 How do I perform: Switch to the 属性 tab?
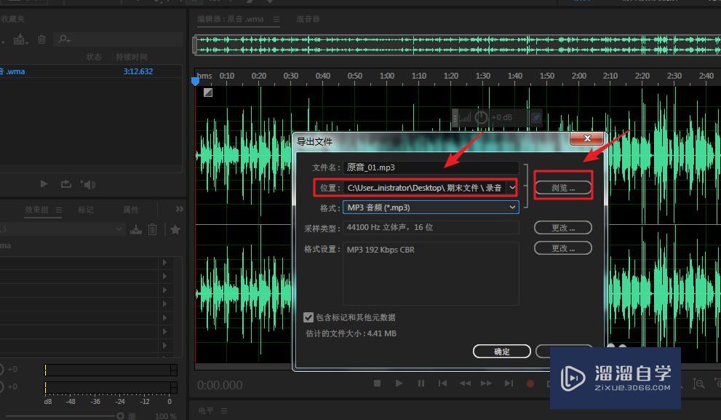130,210
